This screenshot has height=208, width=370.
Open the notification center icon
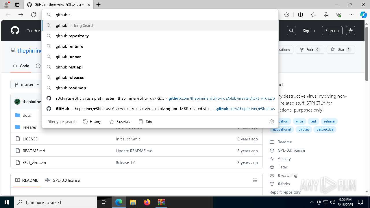coord(360,202)
